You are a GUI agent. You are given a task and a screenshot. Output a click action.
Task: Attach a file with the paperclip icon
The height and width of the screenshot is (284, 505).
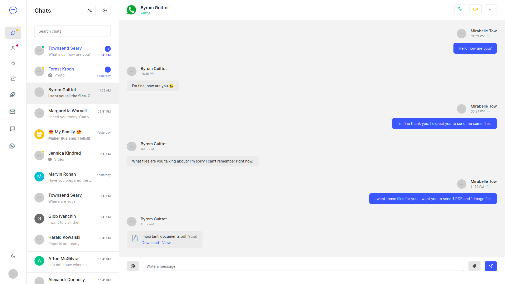474,266
